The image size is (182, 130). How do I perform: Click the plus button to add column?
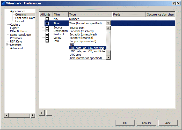pyautogui.click(x=42, y=113)
